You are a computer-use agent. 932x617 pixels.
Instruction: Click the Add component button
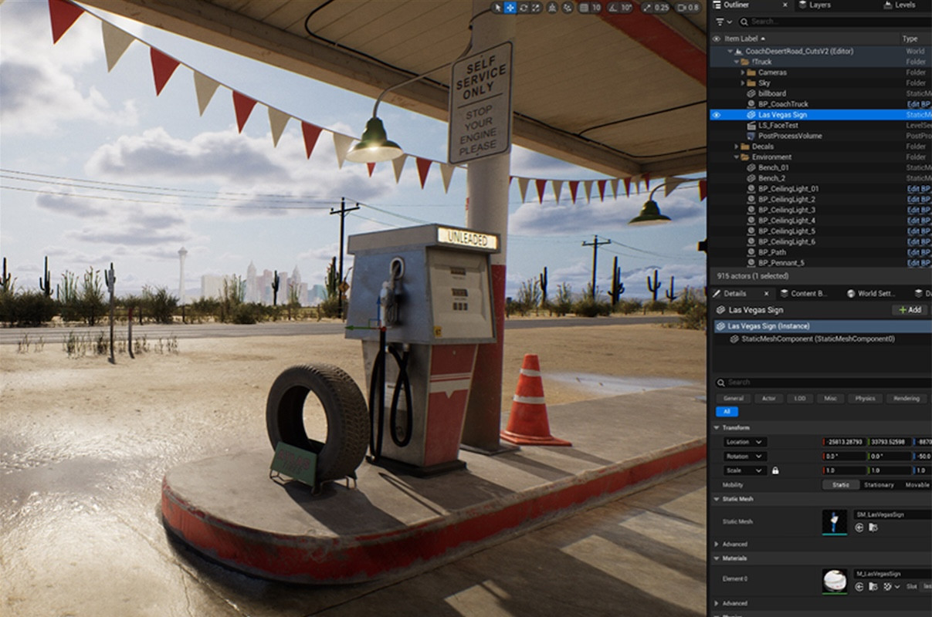(909, 310)
